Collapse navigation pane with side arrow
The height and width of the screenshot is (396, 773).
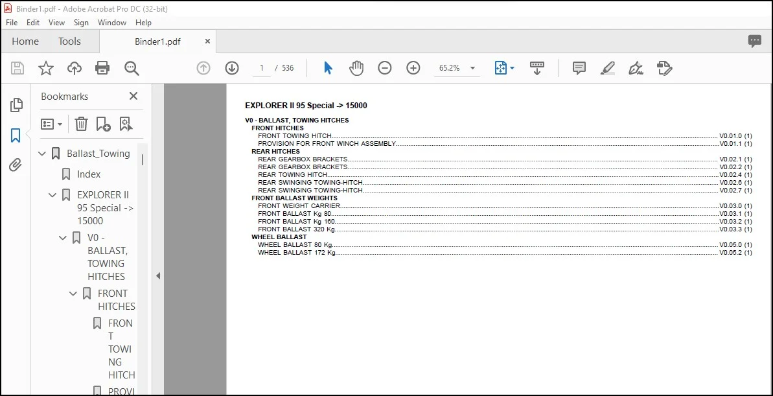click(157, 275)
